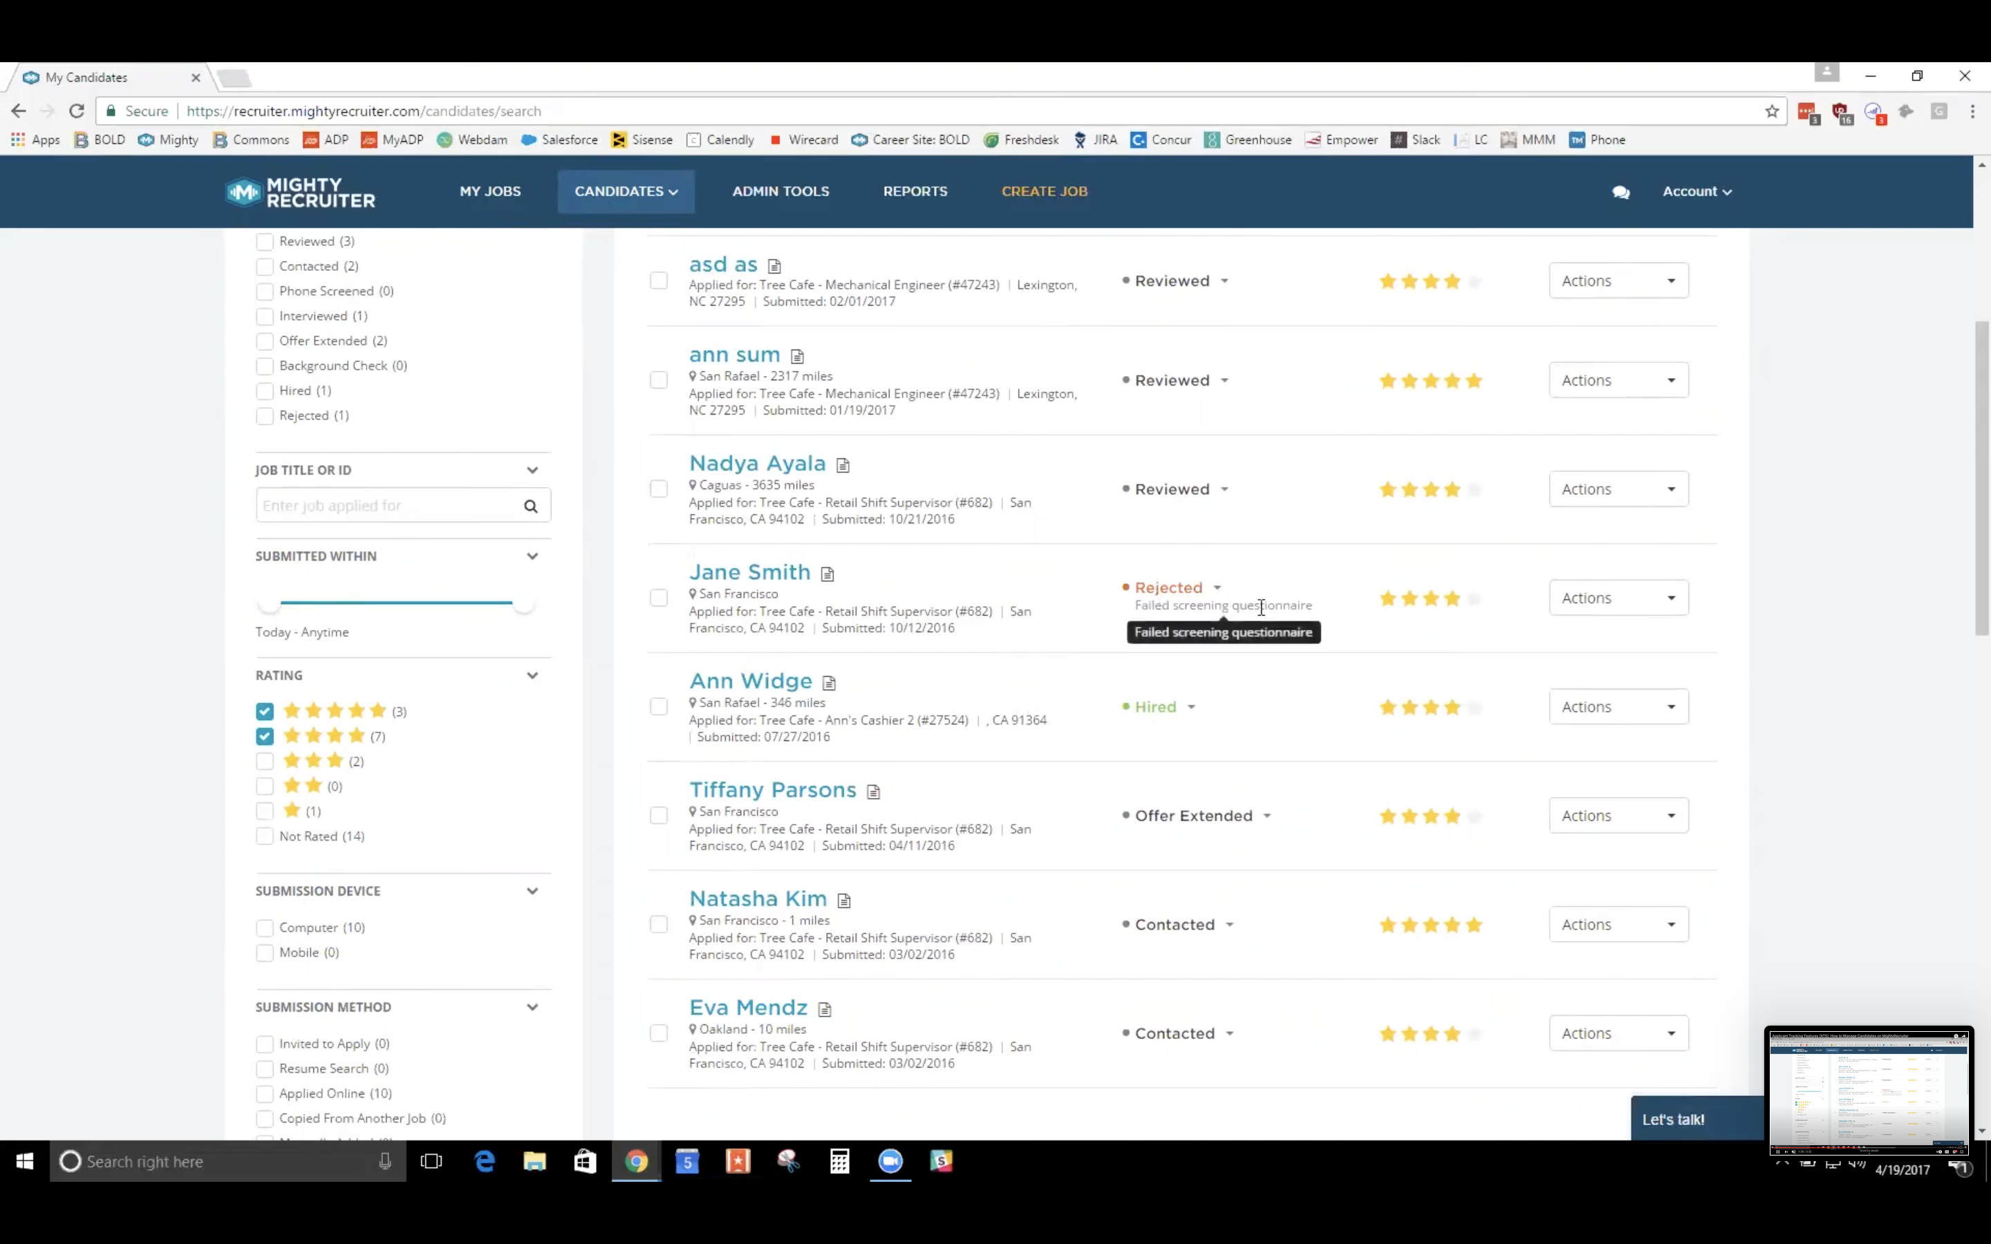Collapse the Submitted Within section
1991x1244 pixels.
[x=532, y=556]
